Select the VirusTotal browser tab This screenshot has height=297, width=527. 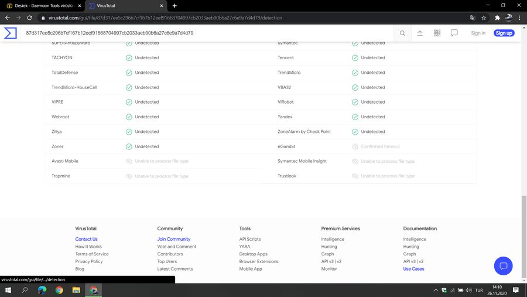point(125,6)
